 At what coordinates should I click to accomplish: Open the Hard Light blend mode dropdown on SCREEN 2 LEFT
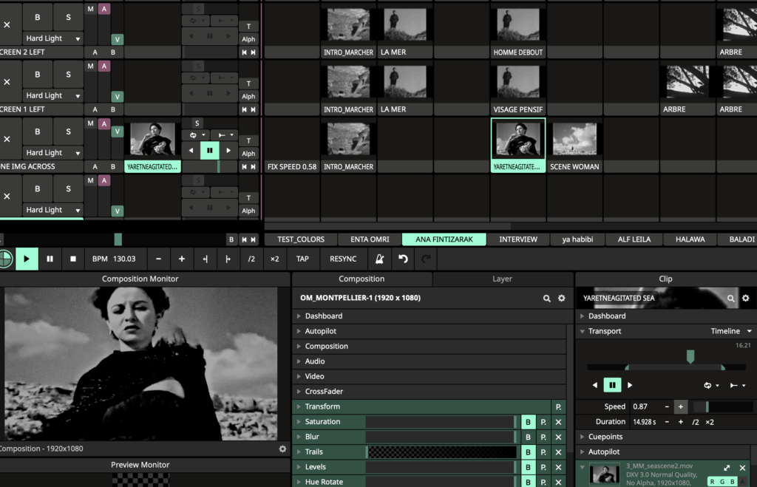[x=52, y=38]
